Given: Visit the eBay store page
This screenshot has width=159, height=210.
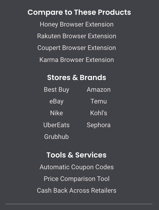Looking at the screenshot, I should (56, 101).
